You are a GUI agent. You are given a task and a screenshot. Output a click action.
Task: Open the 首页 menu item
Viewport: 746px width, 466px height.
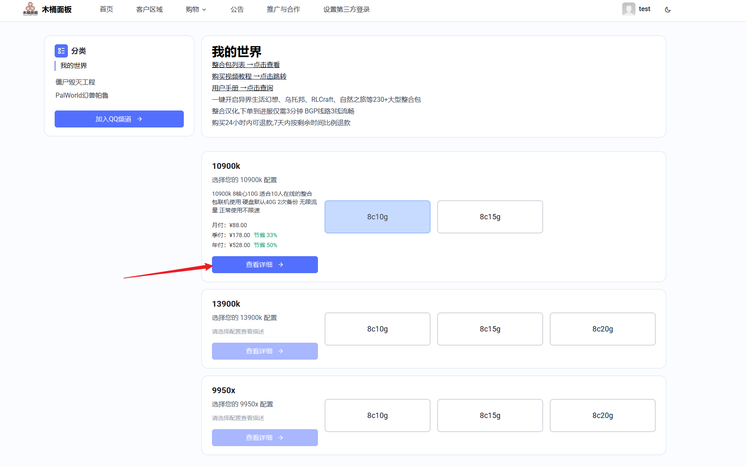106,10
